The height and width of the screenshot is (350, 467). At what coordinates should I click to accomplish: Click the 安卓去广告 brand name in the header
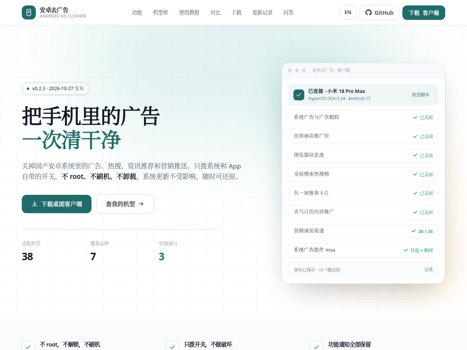pos(54,10)
